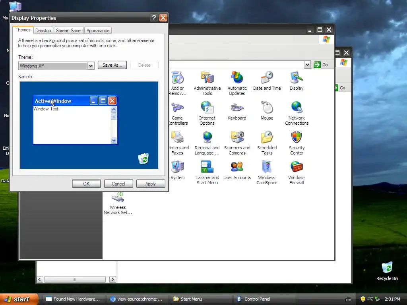
Task: Open Automatic Updates icon
Action: point(237,83)
